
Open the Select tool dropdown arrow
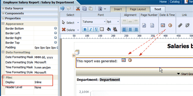(x=78, y=23)
